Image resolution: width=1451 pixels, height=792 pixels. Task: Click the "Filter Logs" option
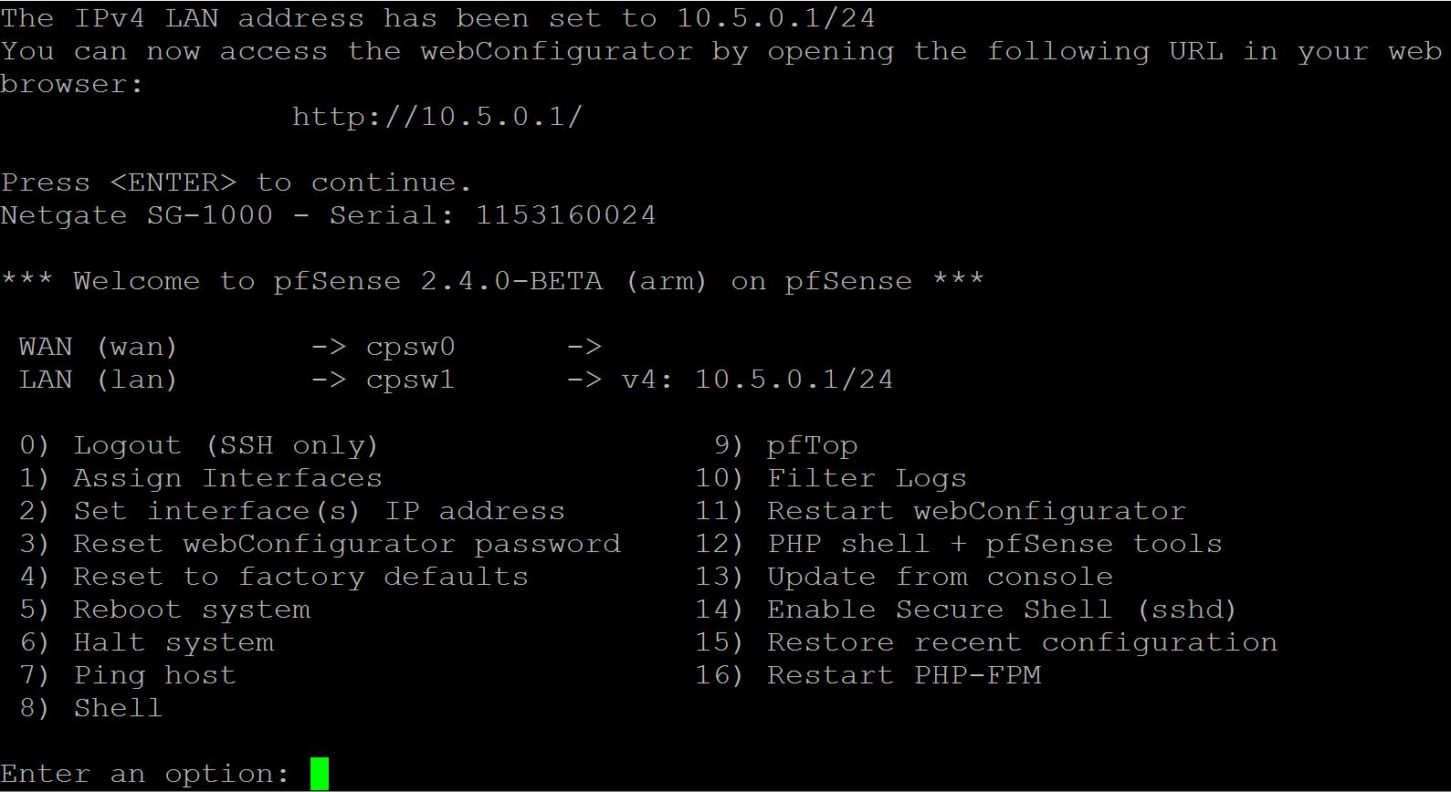(x=866, y=479)
